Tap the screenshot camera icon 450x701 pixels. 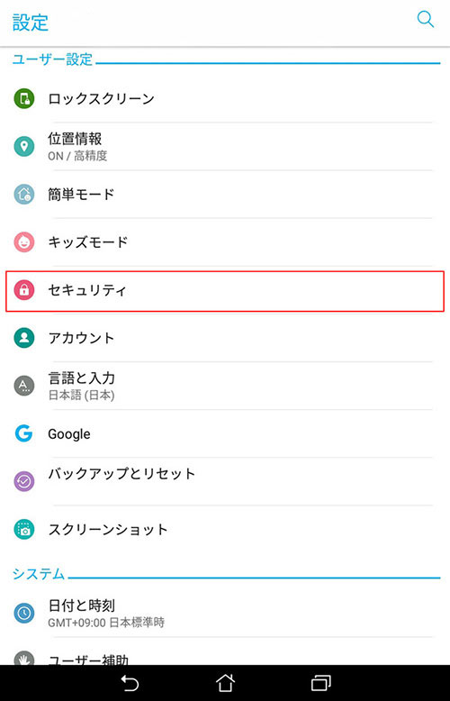[x=24, y=529]
